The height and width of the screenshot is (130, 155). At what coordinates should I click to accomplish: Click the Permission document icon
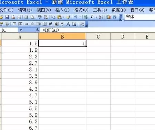pyautogui.click(x=13, y=17)
